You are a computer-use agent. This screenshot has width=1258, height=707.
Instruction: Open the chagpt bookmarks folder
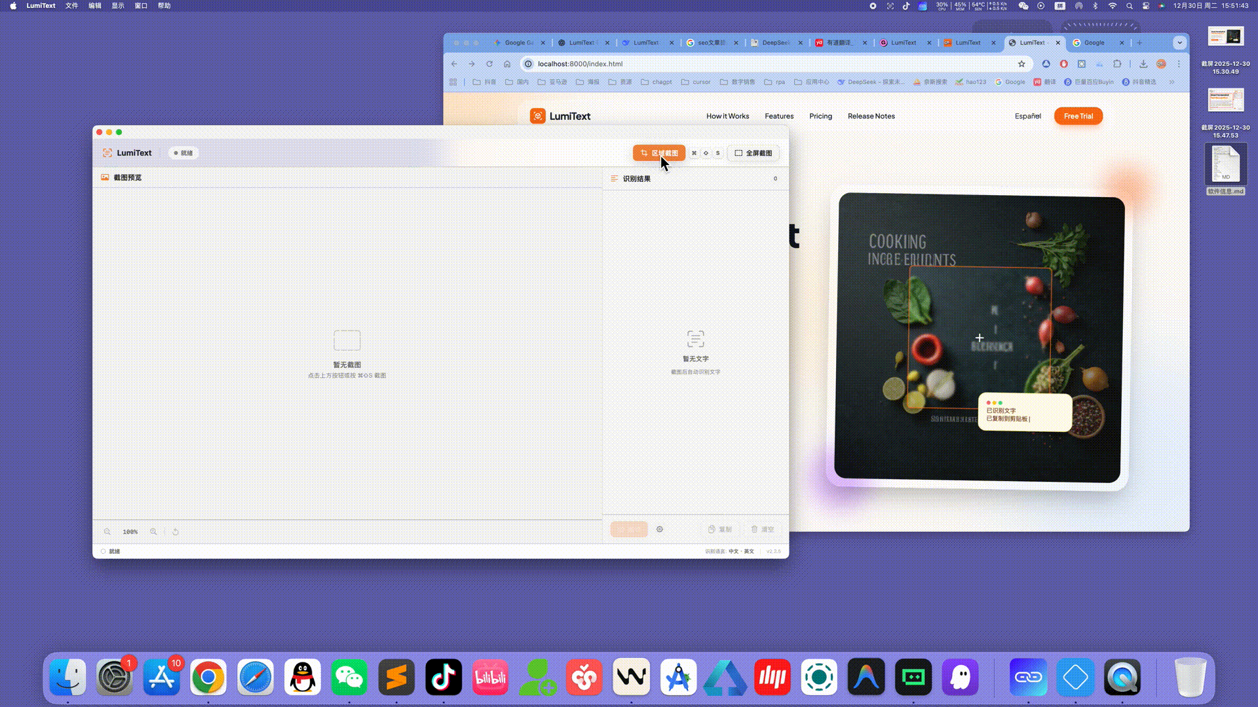[x=657, y=82]
